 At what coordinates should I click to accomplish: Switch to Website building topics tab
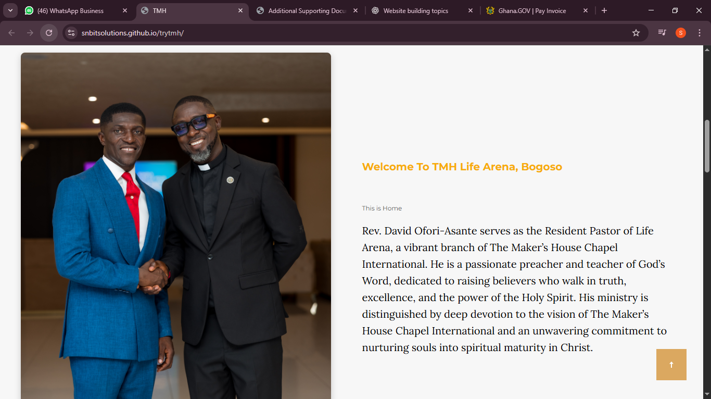point(415,11)
